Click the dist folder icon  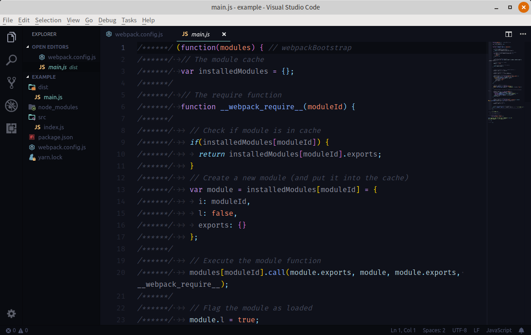[x=32, y=87]
